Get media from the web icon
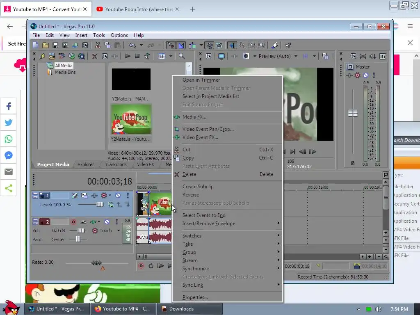Screen dimensions: 420x315 [x=82, y=56]
